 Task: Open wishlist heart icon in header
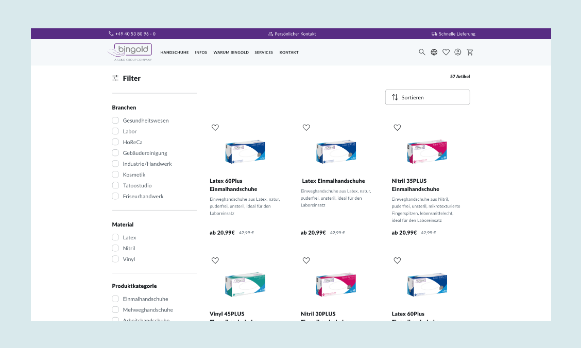tap(446, 52)
